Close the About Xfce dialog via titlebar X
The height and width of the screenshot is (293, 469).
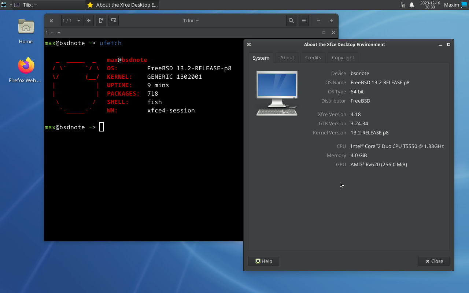point(249,44)
